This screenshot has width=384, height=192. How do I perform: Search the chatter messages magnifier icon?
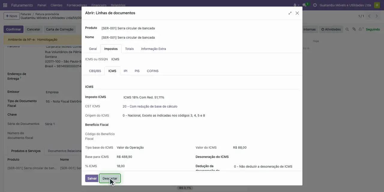tap(347, 29)
